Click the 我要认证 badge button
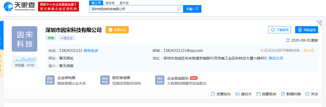 [x=117, y=30]
